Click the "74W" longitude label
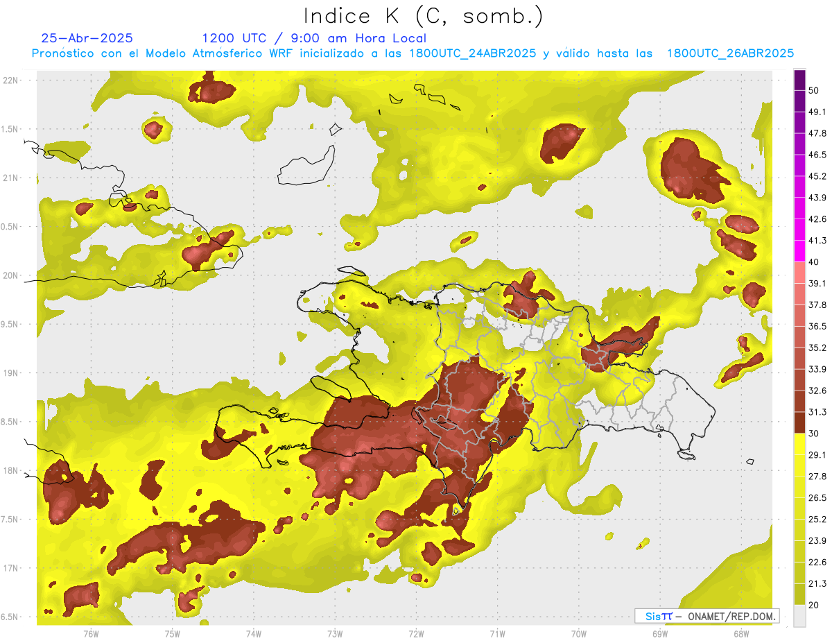 254,634
